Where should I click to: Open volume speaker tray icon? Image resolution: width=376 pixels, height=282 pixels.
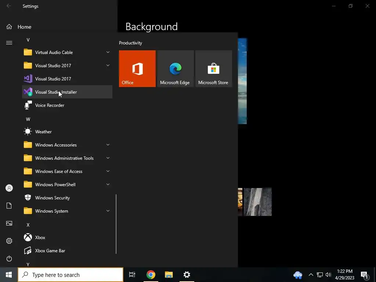coord(328,275)
